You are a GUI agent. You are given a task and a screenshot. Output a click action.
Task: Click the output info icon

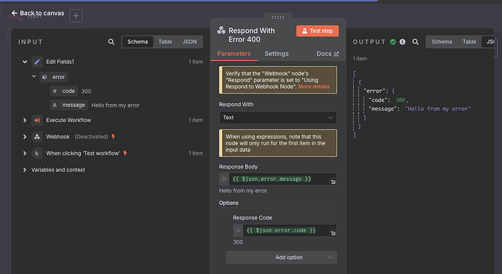(402, 42)
